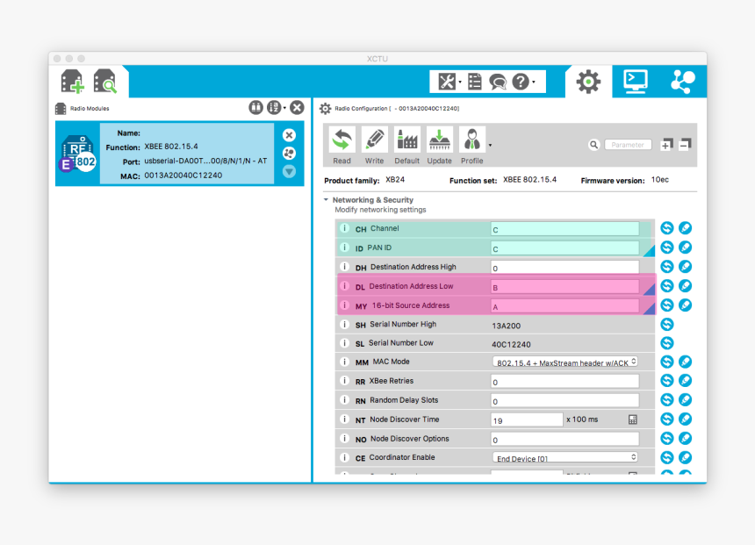Image resolution: width=755 pixels, height=545 pixels.
Task: Write the CH Channel setting
Action: (685, 227)
